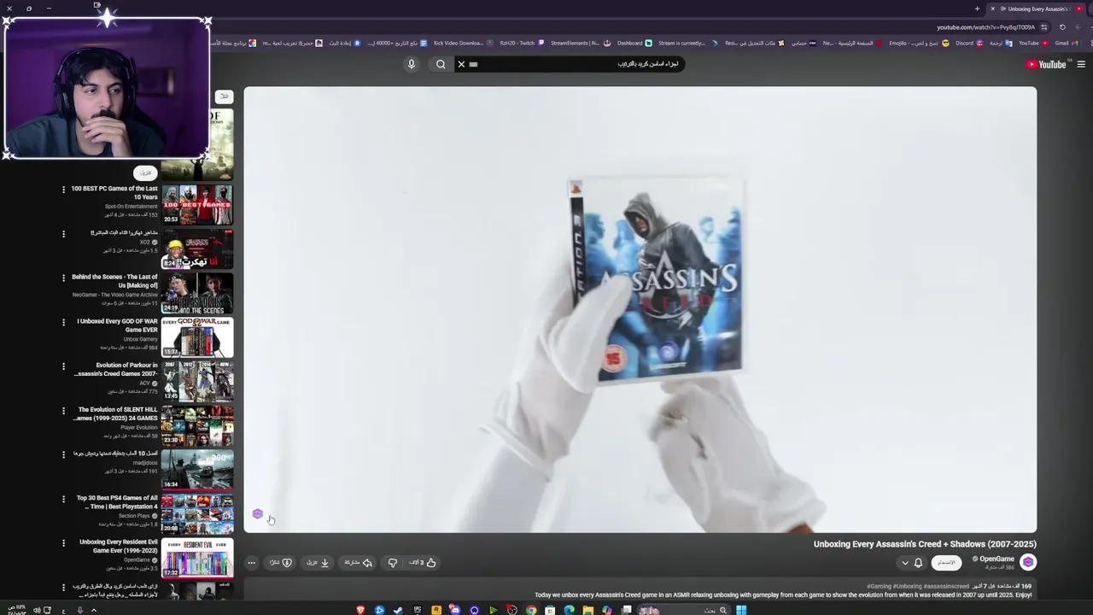Open the Windows Start button
Screen dimensions: 1093x615
(741, 610)
